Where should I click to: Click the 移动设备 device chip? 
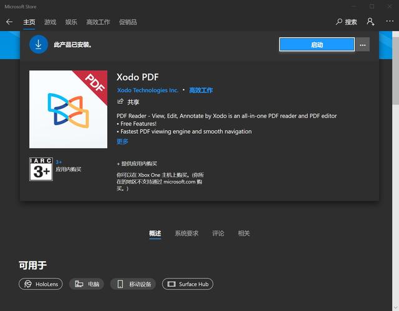tap(133, 284)
